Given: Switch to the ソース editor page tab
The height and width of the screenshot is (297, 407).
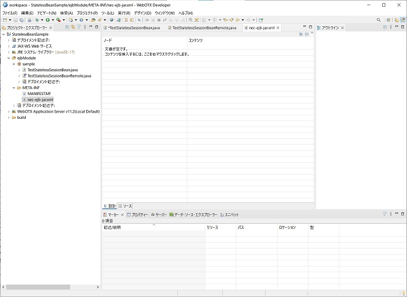Looking at the screenshot, I should [125, 206].
